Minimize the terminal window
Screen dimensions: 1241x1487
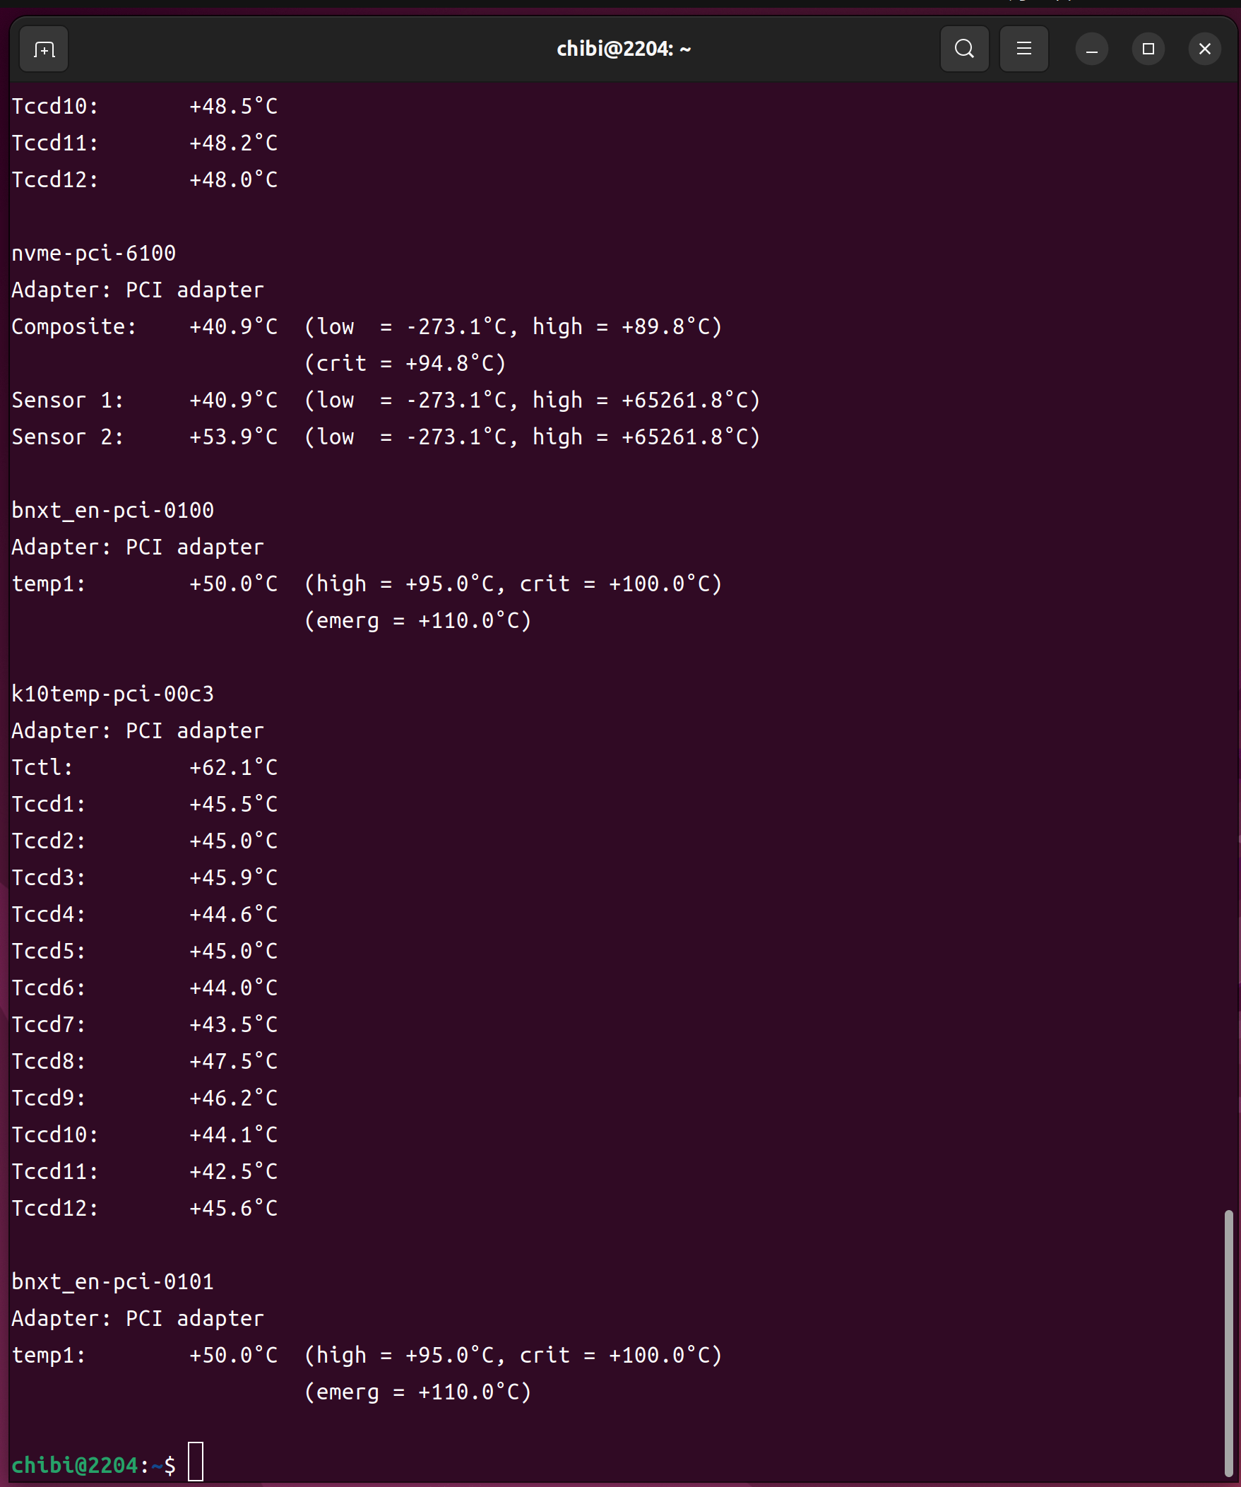click(x=1091, y=49)
